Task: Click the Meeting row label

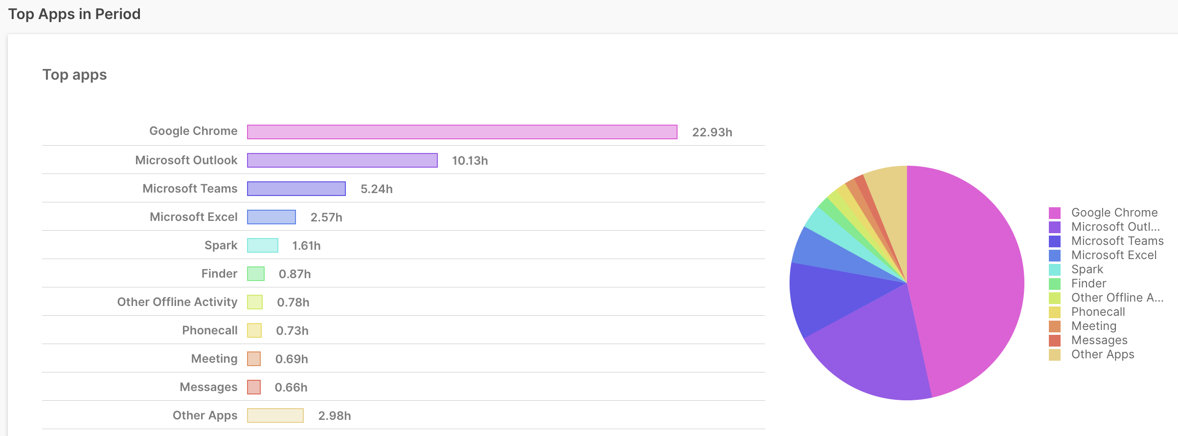Action: [x=214, y=359]
